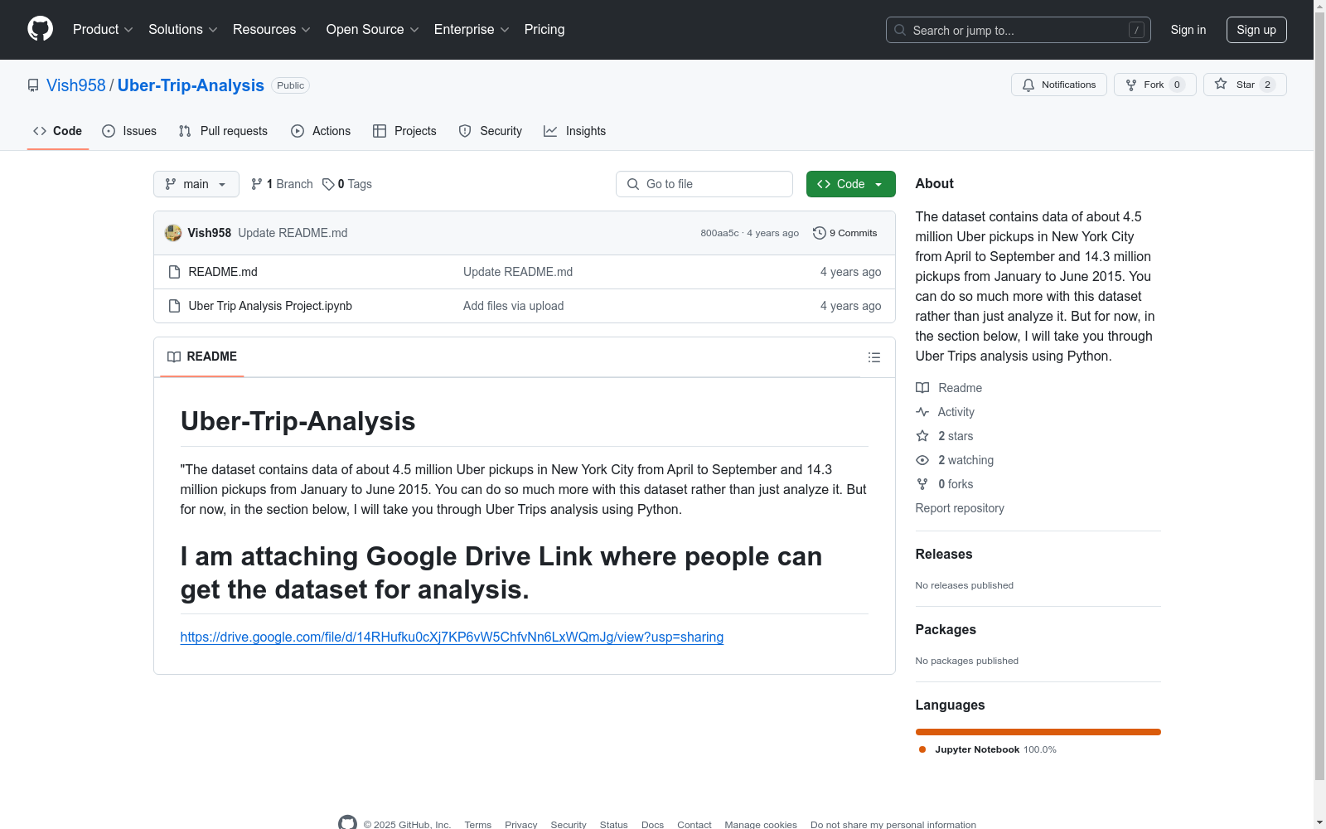Open the README.md file
This screenshot has height=829, width=1326.
(223, 272)
